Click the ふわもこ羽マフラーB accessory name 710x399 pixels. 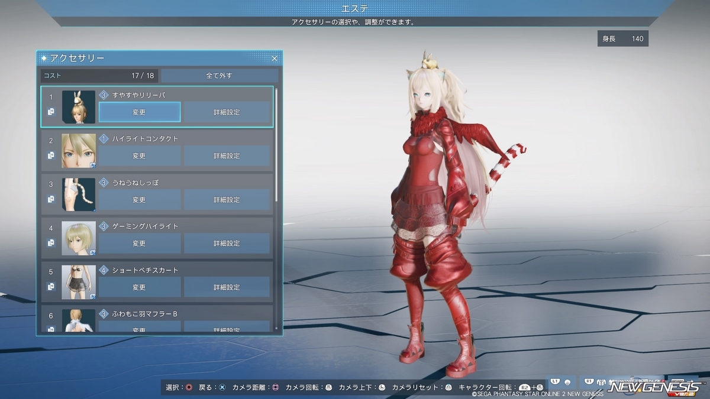(x=144, y=314)
